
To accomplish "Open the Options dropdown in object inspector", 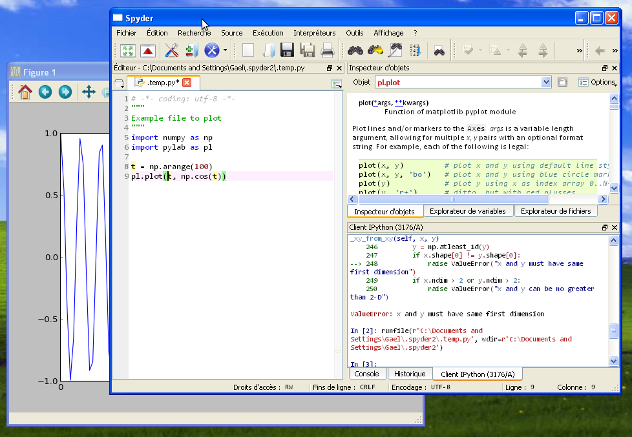I will [598, 82].
